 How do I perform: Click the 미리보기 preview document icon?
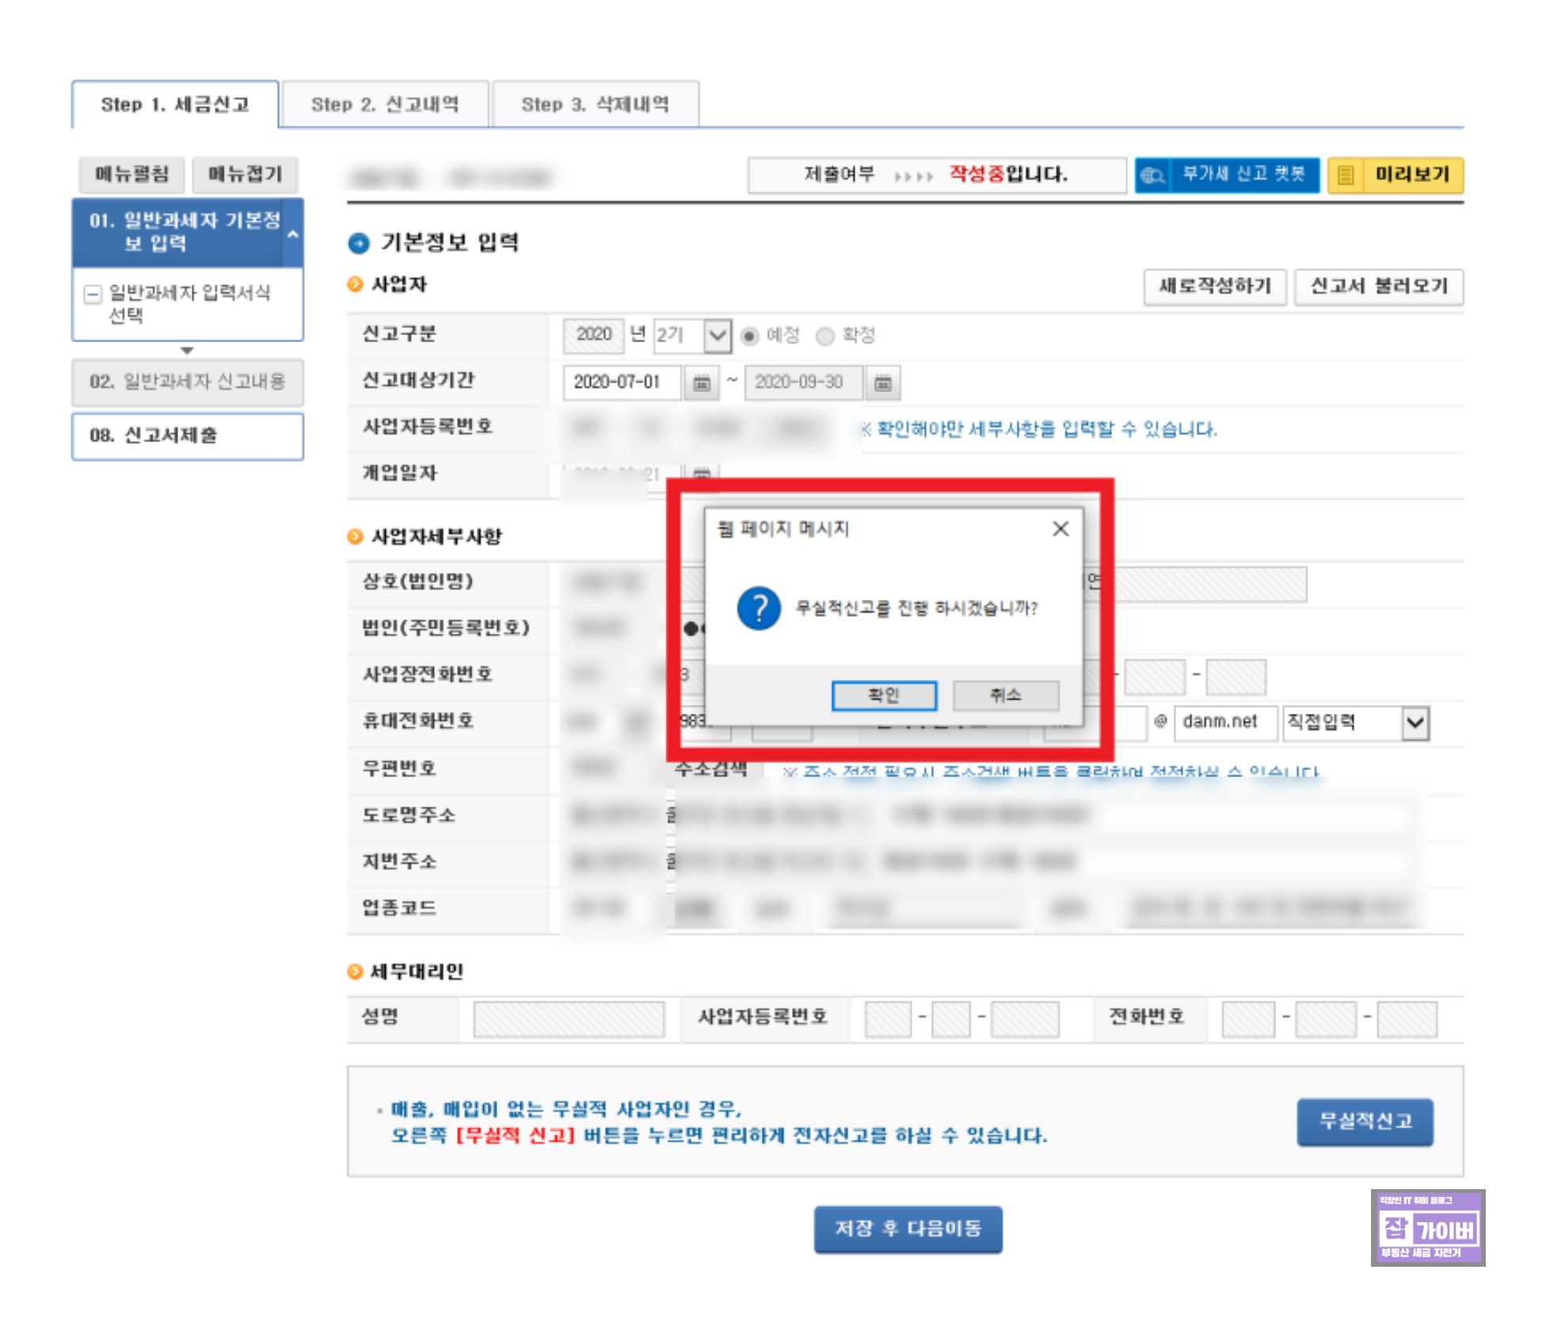coord(1346,175)
